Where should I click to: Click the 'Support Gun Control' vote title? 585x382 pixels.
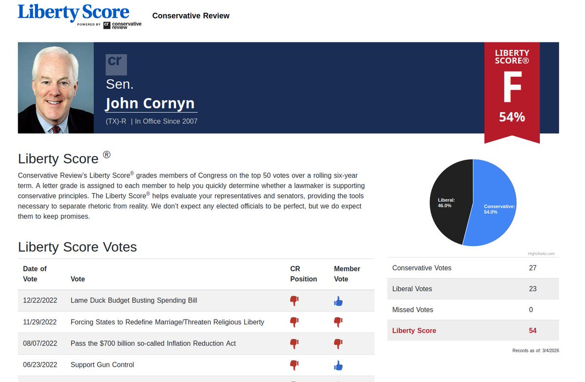coord(102,365)
